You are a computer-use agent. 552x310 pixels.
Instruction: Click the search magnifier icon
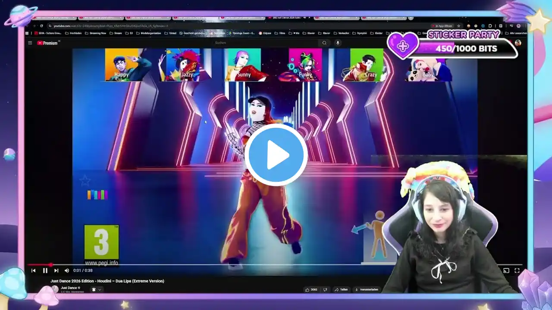coord(324,43)
